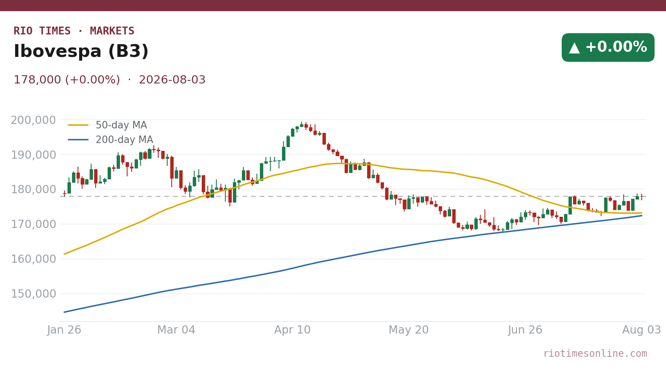
Task: Click the Jun 26 x-axis date label
Action: [525, 330]
